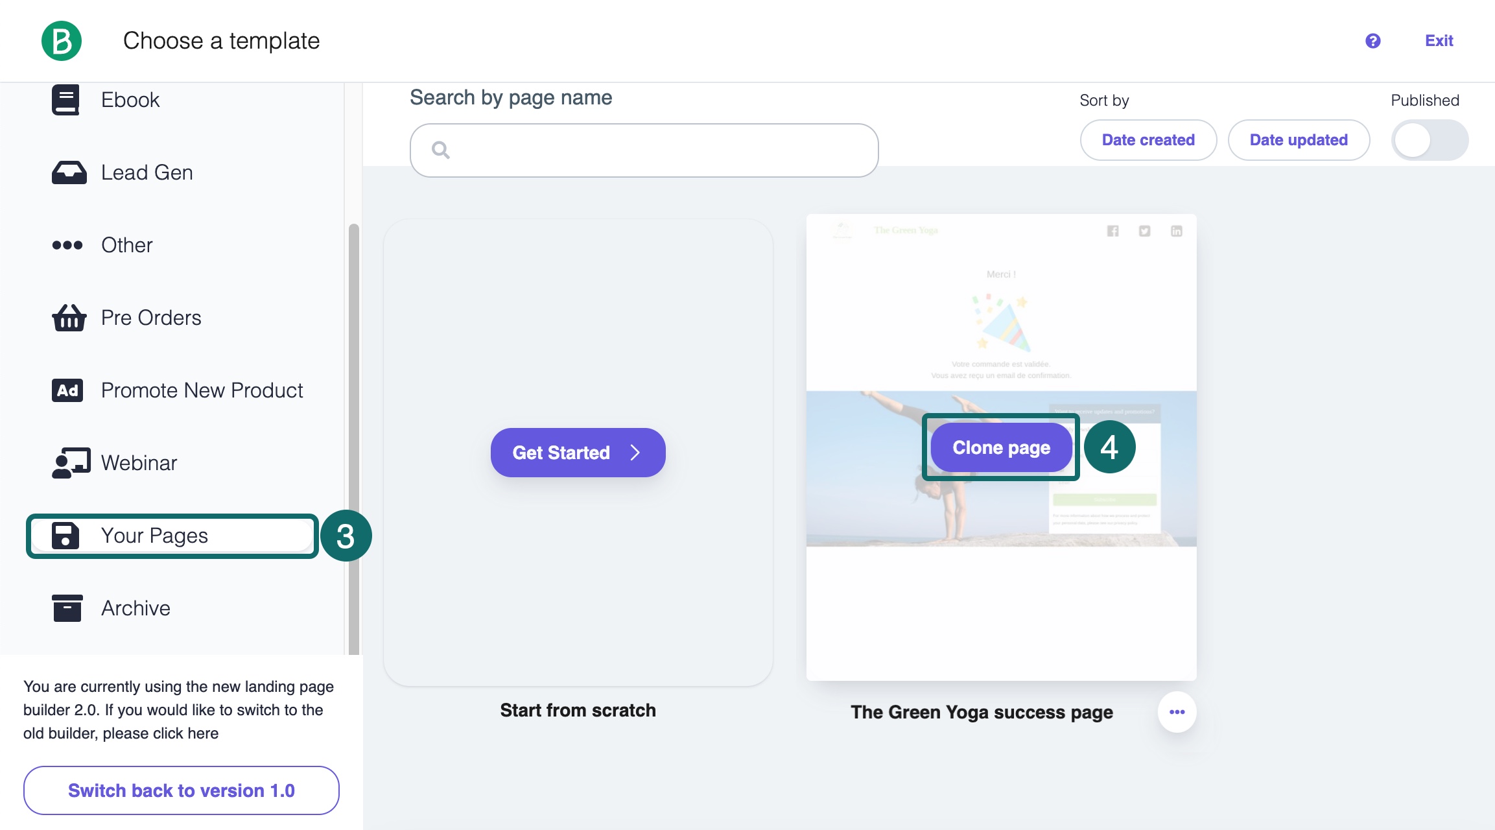Open the help question mark icon

pos(1372,41)
